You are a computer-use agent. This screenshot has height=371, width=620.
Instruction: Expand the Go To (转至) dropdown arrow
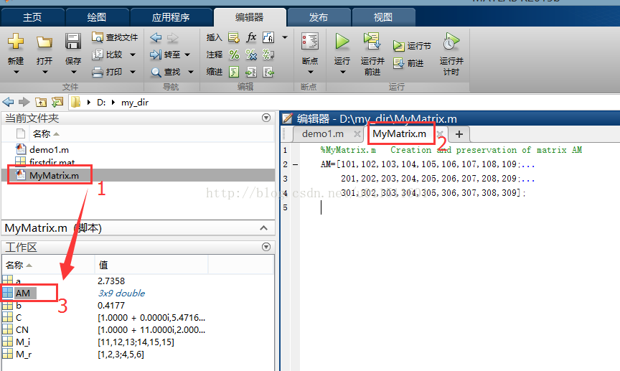point(187,55)
